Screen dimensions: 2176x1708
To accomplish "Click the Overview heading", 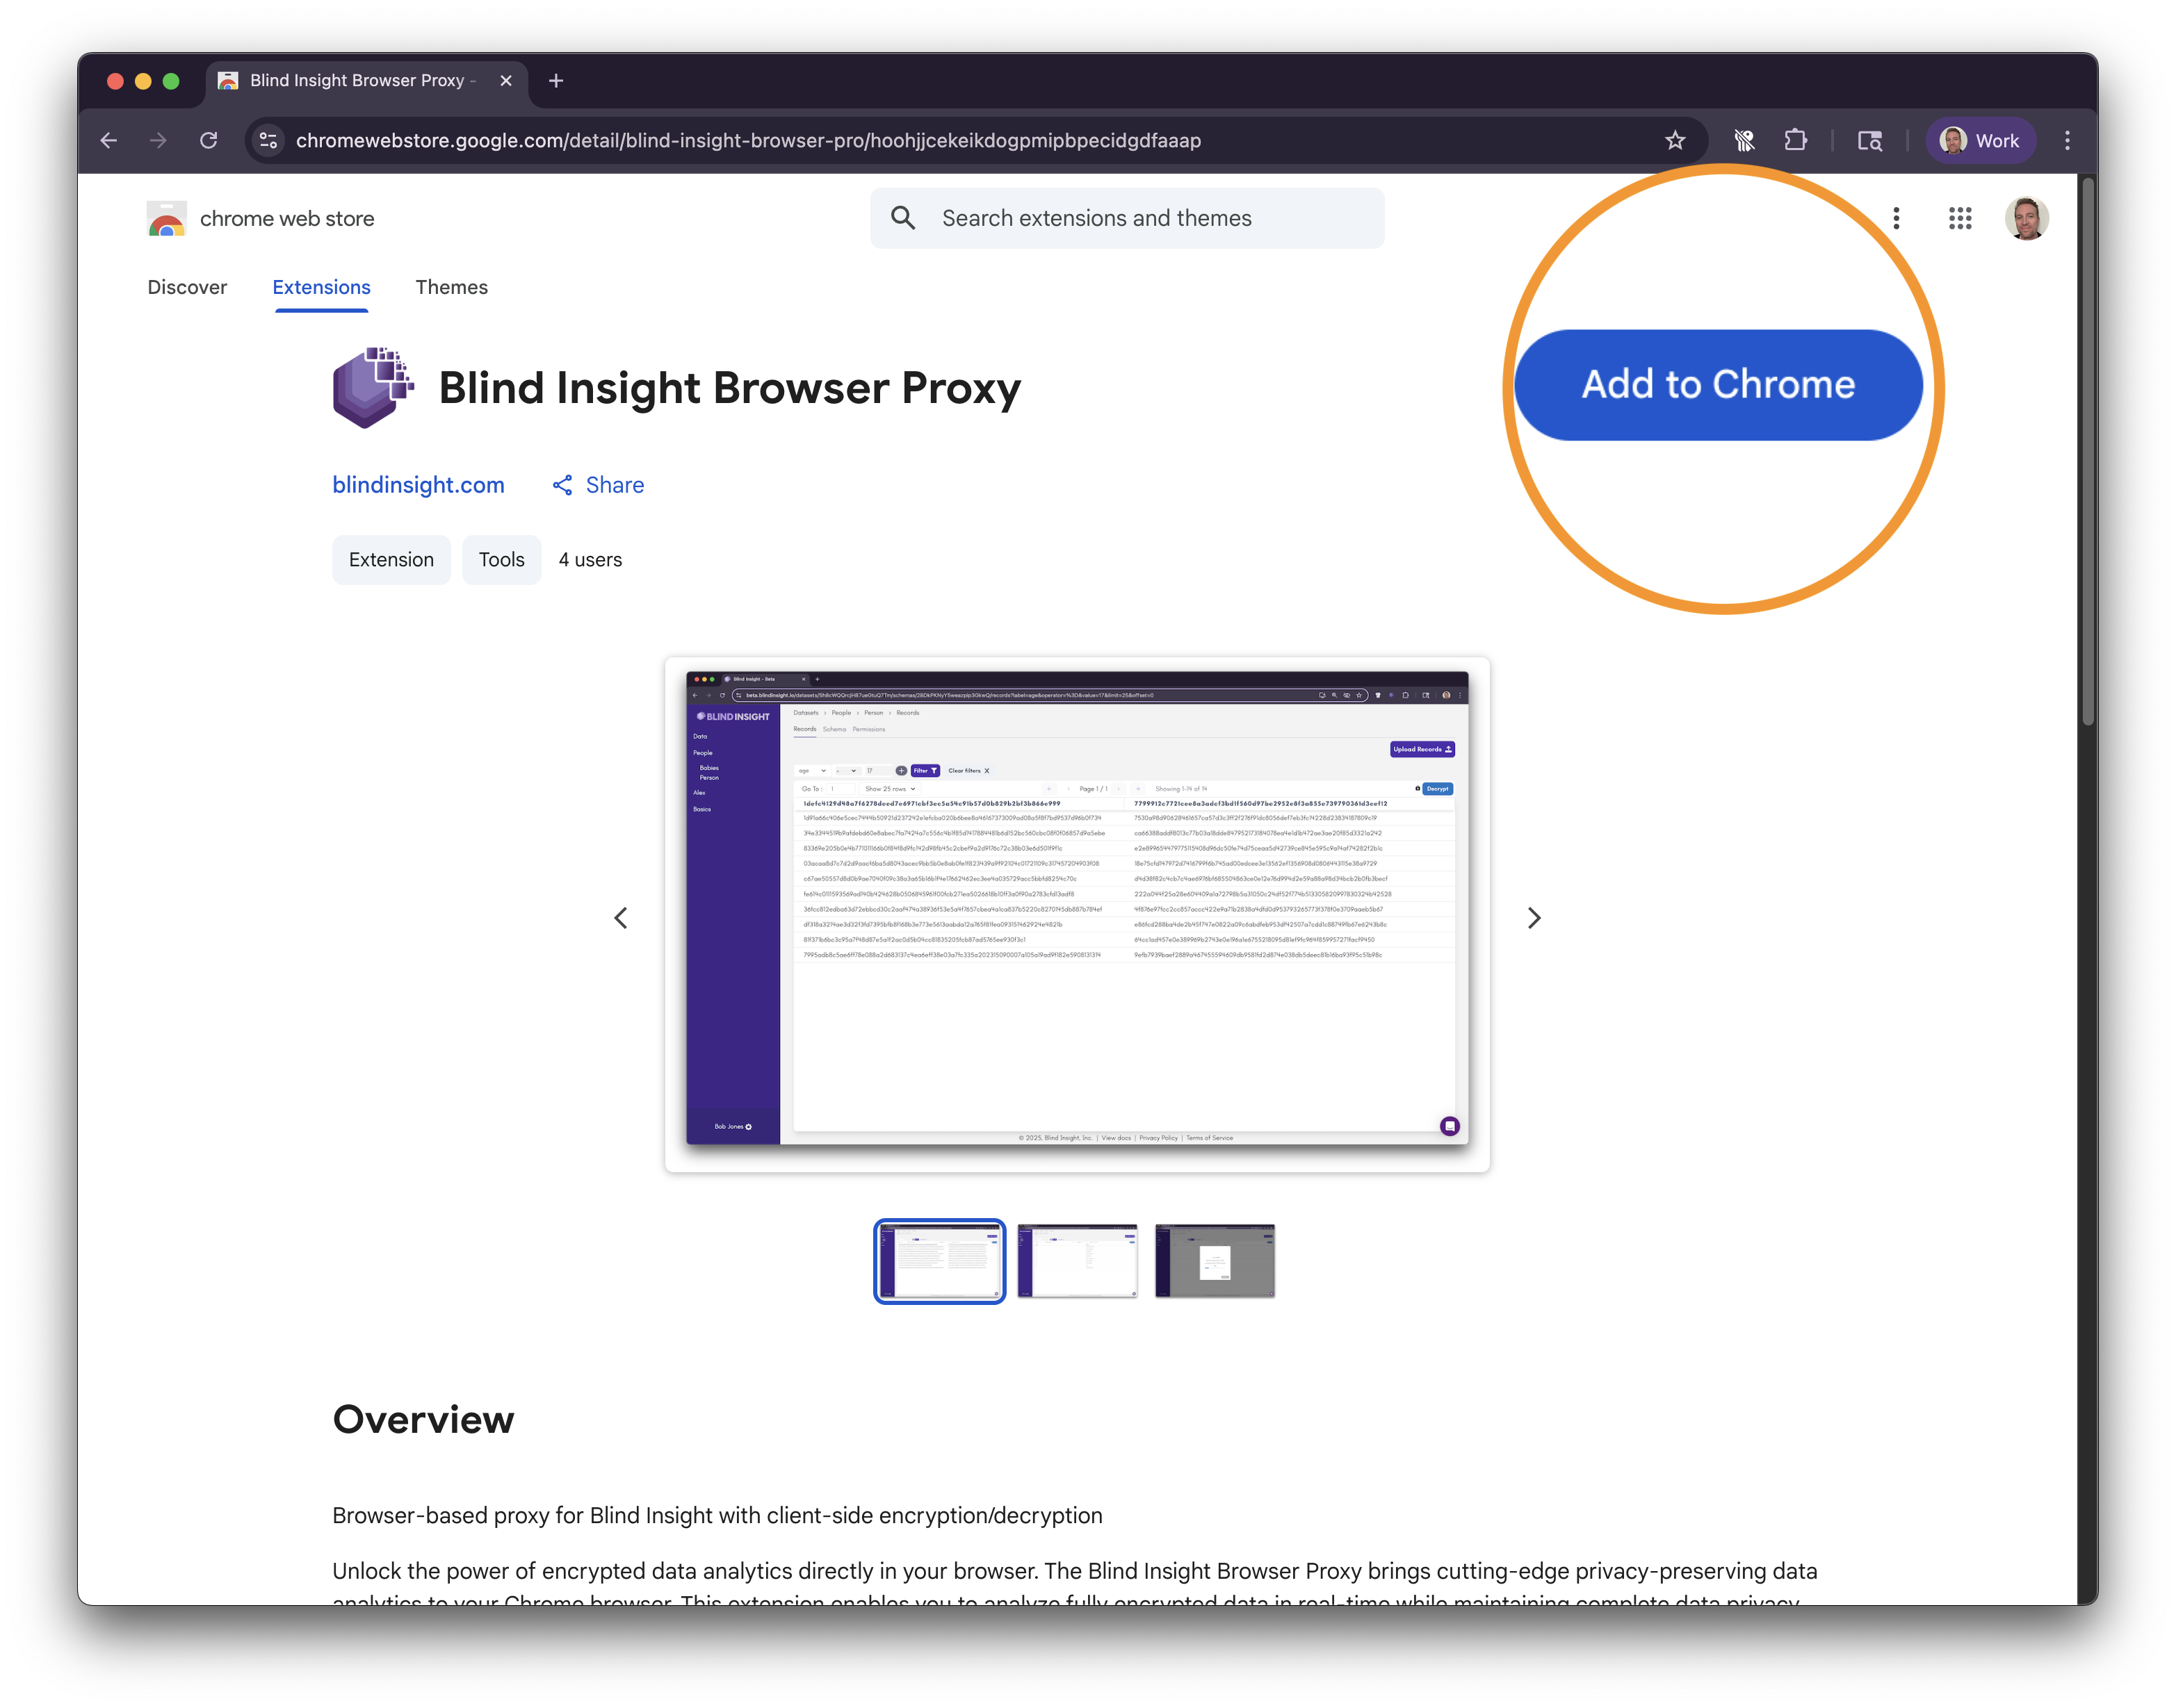I will [423, 1420].
